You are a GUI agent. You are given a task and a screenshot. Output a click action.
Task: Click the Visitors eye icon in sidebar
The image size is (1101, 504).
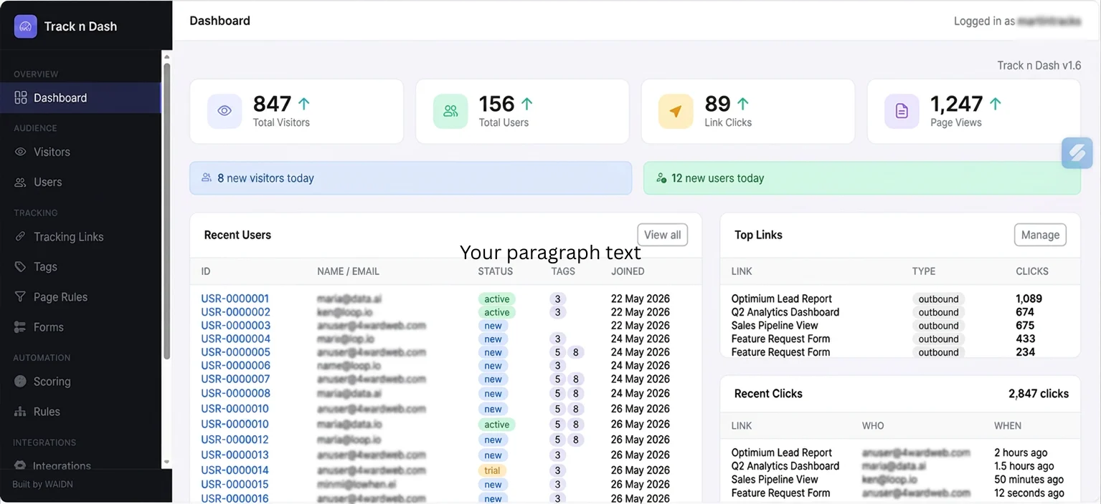coord(21,152)
